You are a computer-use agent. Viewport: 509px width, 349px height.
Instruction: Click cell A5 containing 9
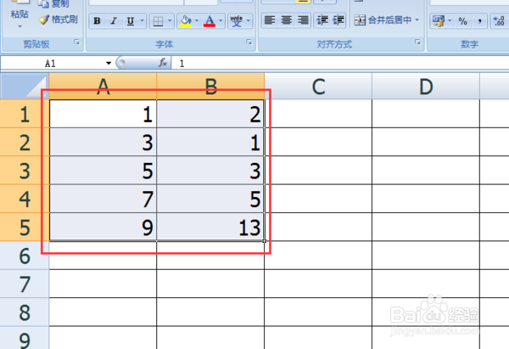(103, 227)
